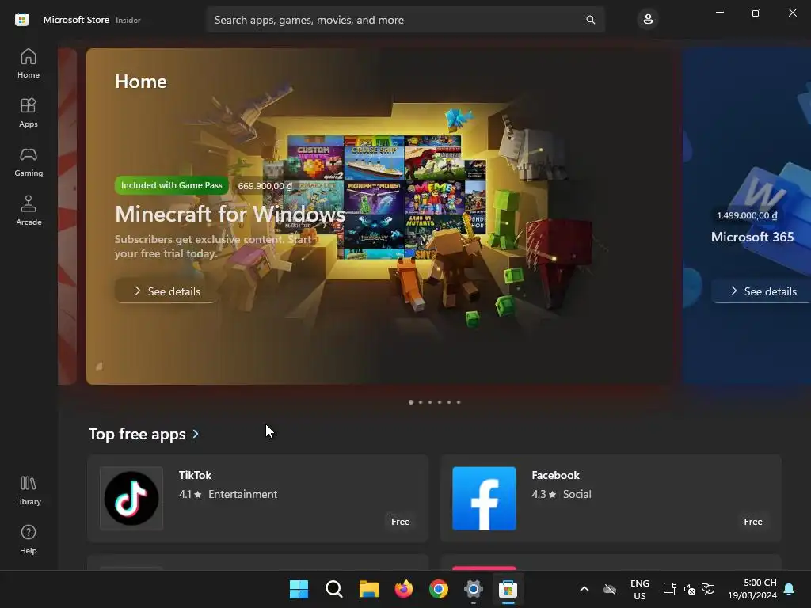Open Settings gear from the taskbar
The height and width of the screenshot is (608, 811).
pyautogui.click(x=474, y=589)
